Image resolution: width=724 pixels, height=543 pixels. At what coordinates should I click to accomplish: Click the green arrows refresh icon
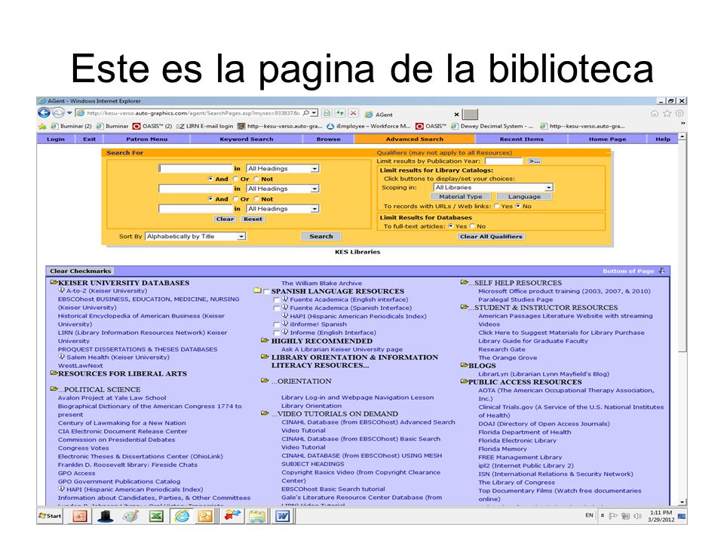tap(340, 113)
